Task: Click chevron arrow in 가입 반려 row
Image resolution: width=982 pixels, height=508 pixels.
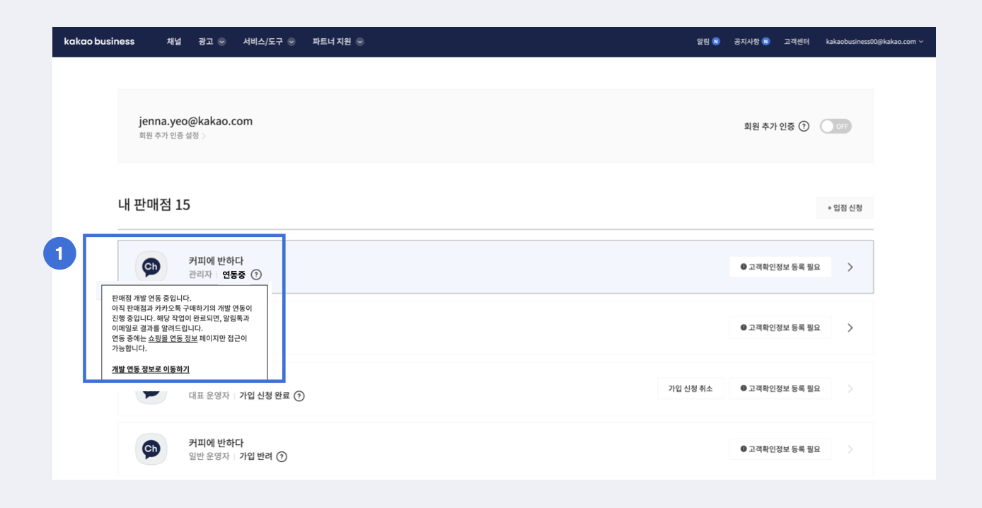Action: pyautogui.click(x=850, y=449)
